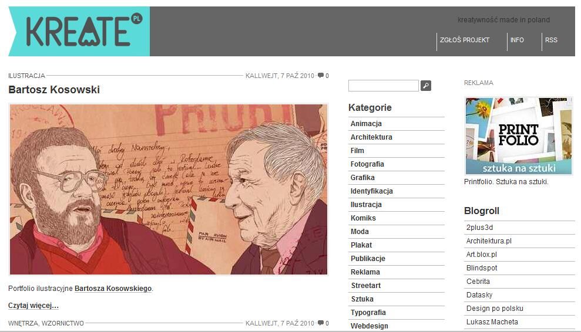
Task: Click the comment bubble icon on the Bartosz Kosowski post
Action: [321, 76]
